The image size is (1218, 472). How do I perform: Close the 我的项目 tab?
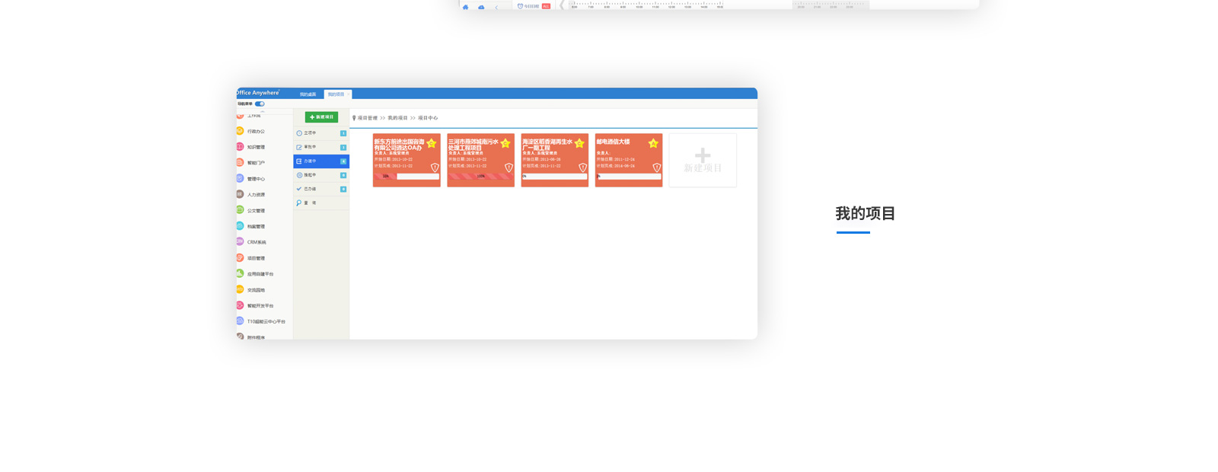349,94
